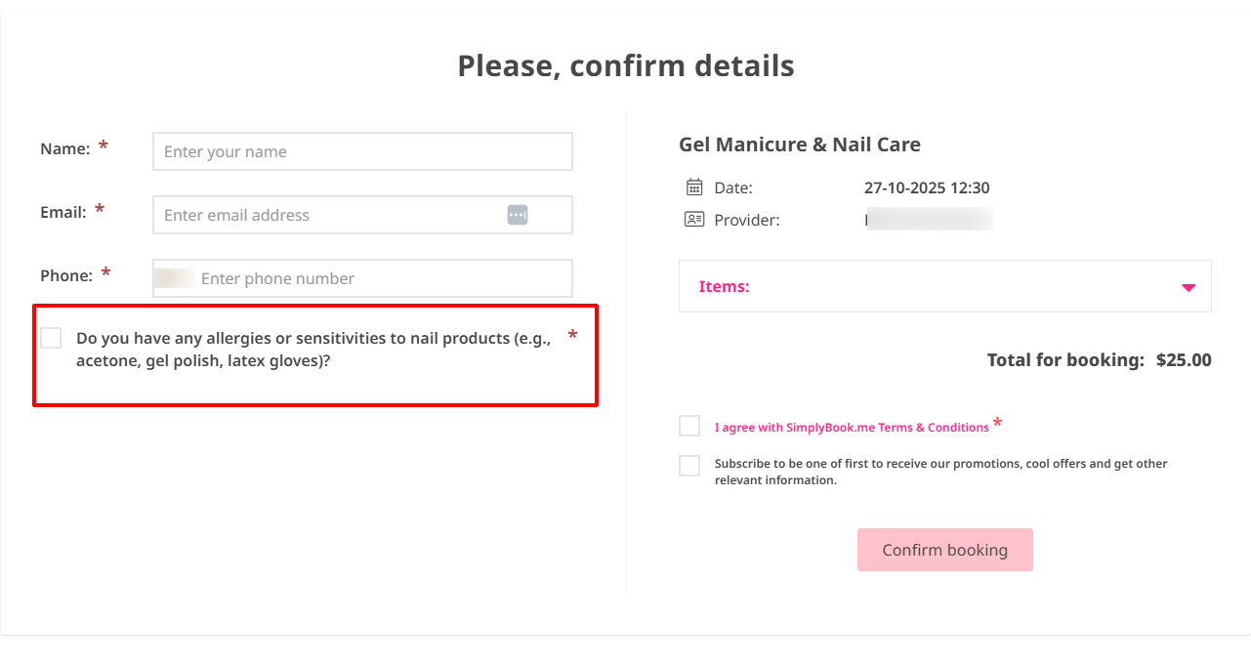Click the country flag in the phone field

click(174, 278)
